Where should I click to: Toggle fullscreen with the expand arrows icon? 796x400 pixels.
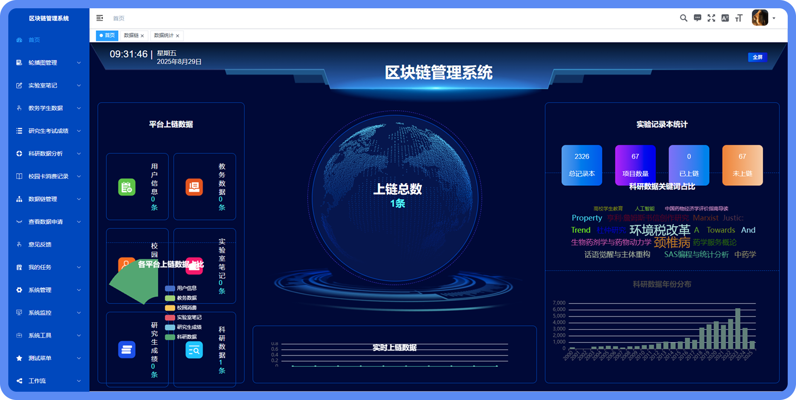[711, 18]
